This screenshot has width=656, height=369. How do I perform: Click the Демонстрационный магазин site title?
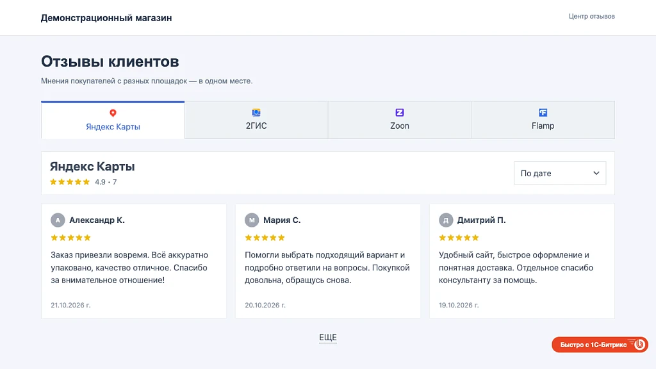(106, 18)
